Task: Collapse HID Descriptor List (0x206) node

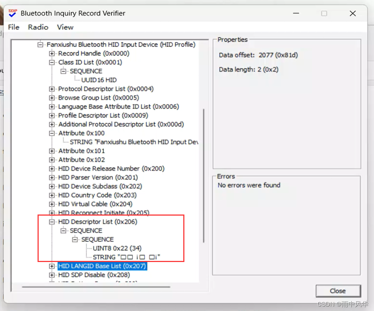Action: pyautogui.click(x=52, y=222)
